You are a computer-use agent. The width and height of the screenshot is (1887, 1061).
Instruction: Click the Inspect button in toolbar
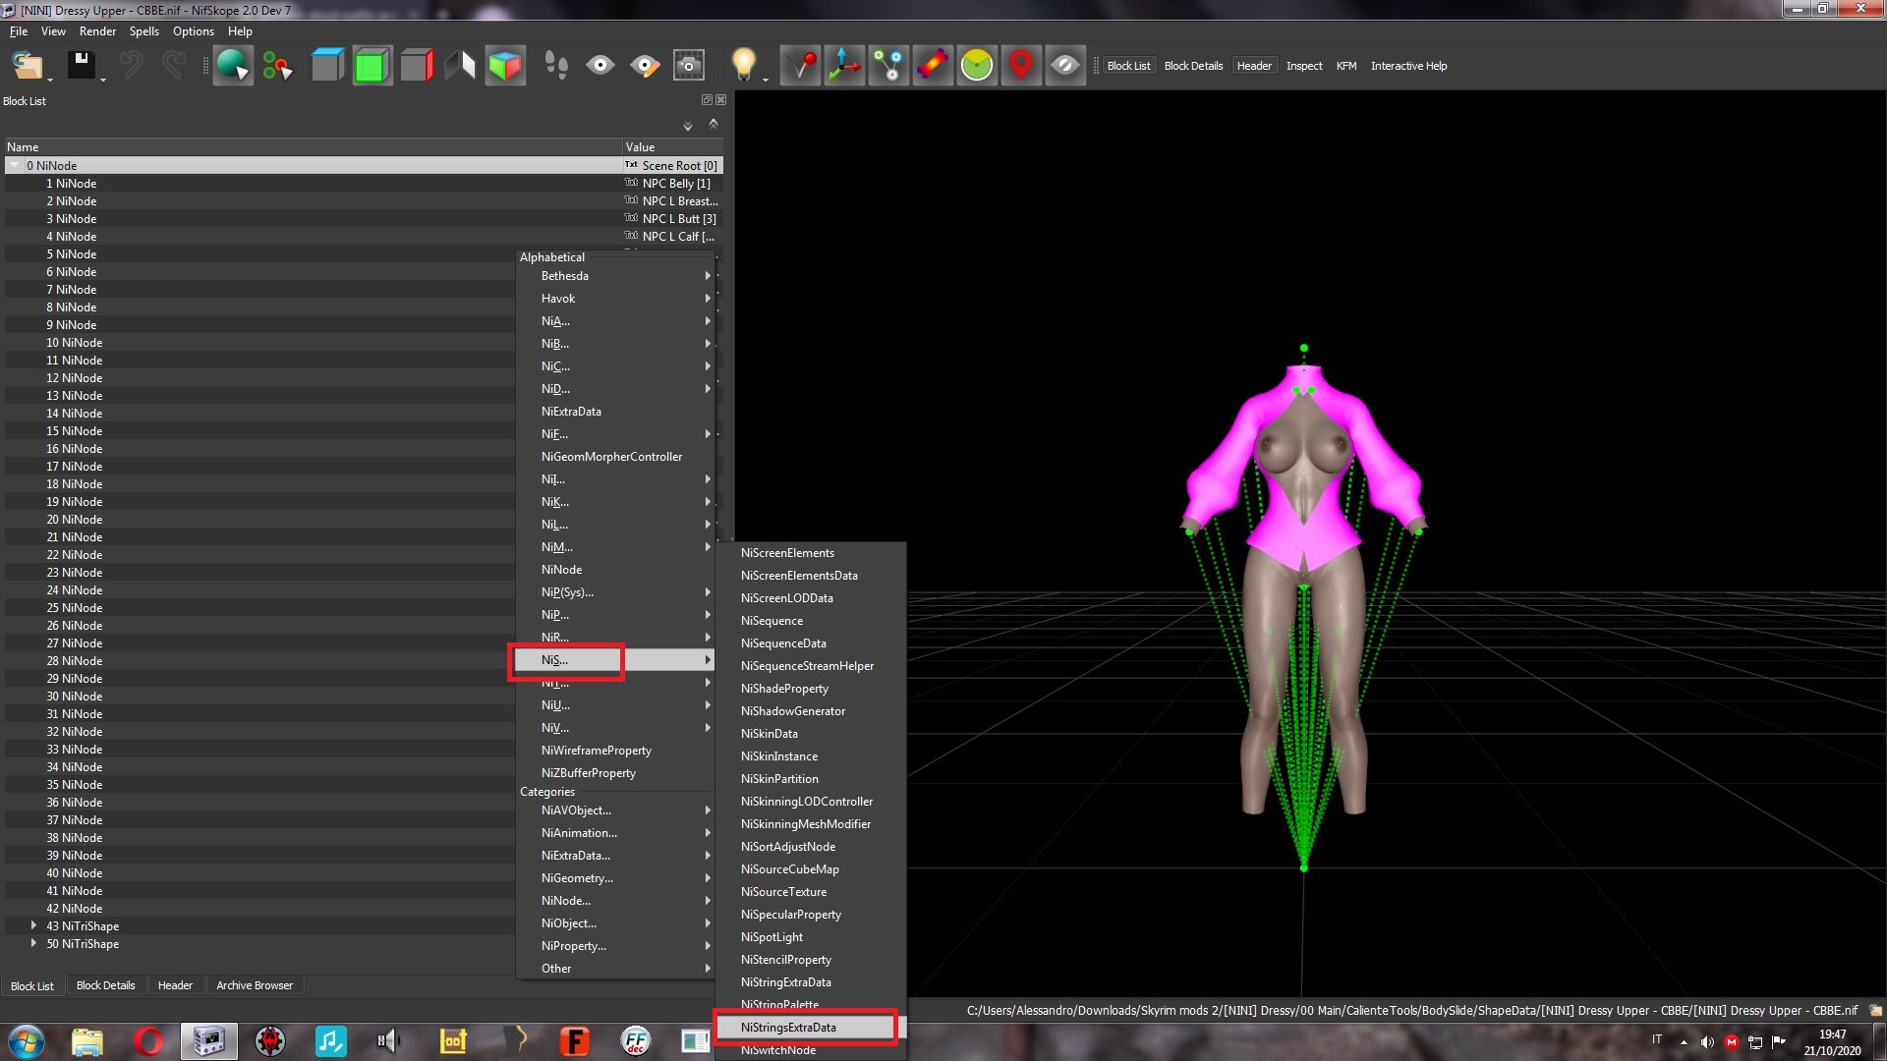[1304, 66]
